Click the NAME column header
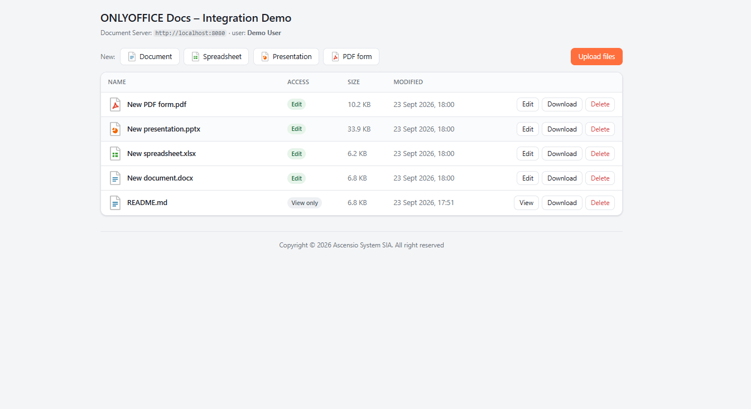751x409 pixels. [117, 82]
